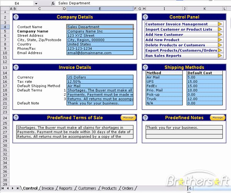
Task: Open help icon for Control Panel
Action: (145, 17)
